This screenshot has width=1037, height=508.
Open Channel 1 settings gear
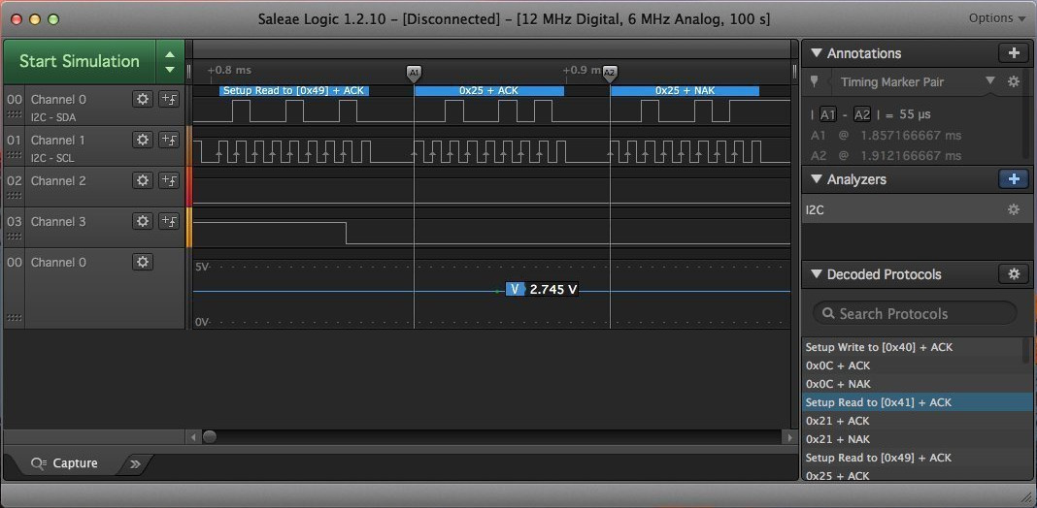143,140
